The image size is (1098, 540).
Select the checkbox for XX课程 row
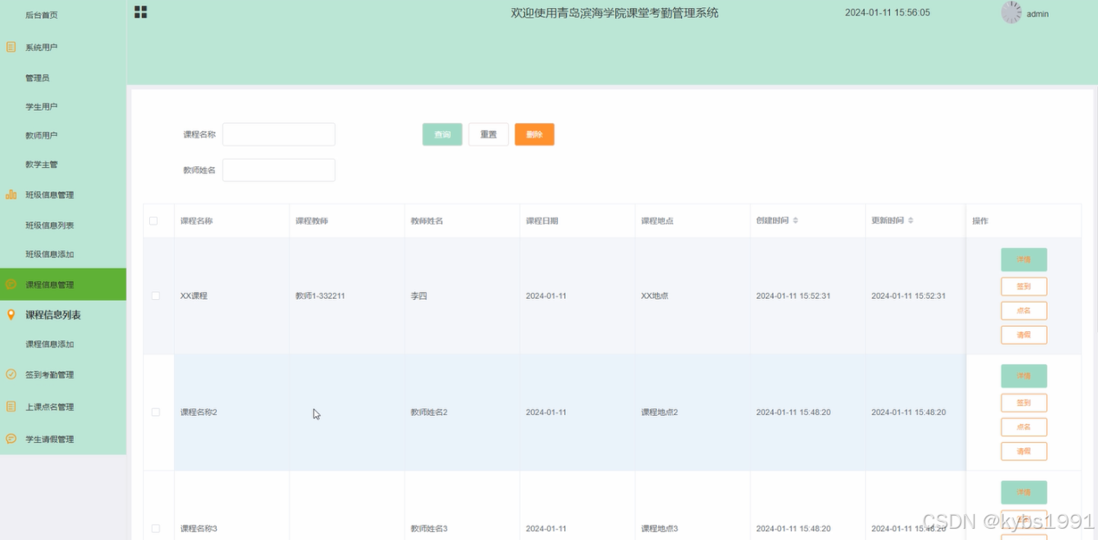tap(156, 296)
